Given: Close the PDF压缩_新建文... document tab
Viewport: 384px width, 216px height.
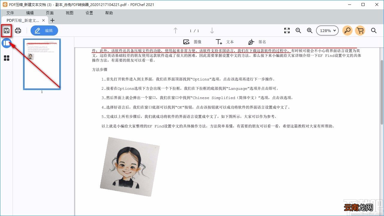Looking at the screenshot, I should click(43, 20).
